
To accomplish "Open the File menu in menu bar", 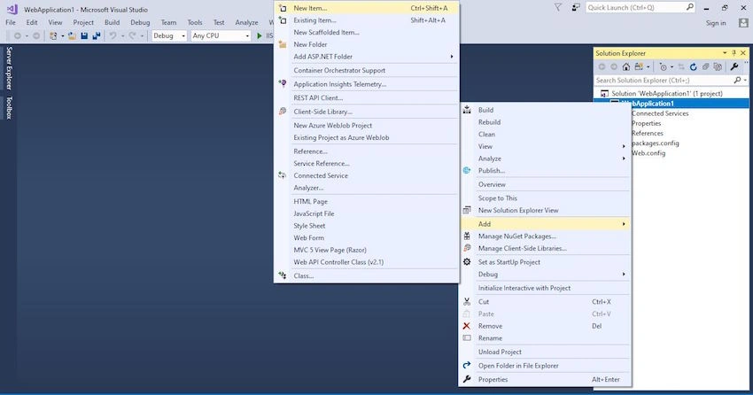I will [11, 22].
